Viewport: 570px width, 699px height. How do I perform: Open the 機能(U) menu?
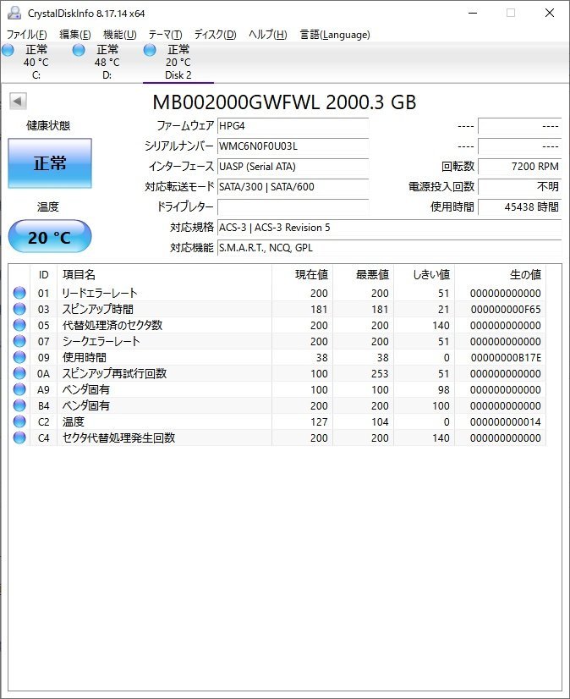(119, 35)
